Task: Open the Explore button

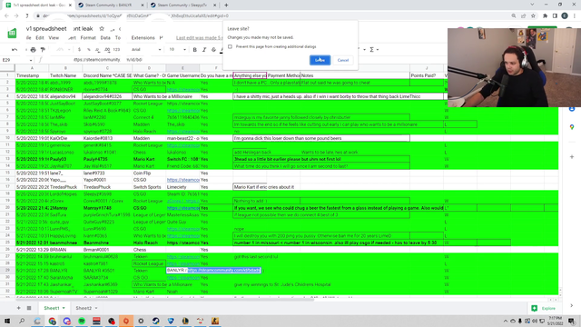Action: [x=544, y=308]
